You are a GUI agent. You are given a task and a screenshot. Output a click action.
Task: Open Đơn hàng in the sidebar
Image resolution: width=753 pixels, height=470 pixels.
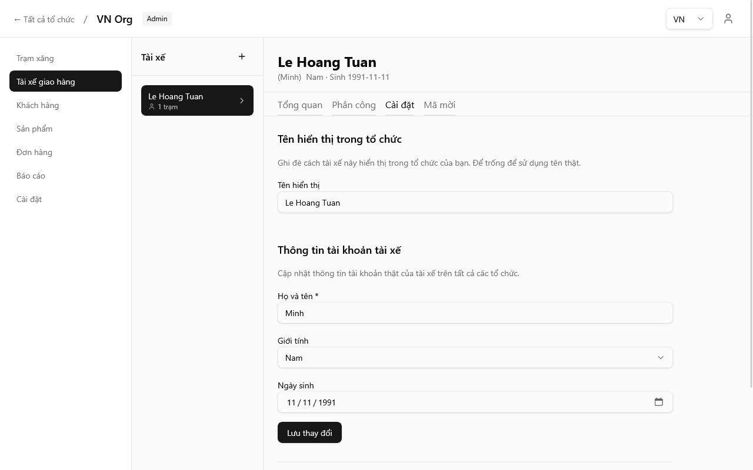tap(35, 152)
